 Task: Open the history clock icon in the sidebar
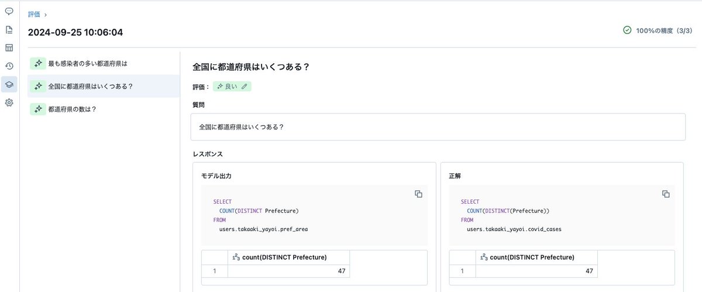9,66
